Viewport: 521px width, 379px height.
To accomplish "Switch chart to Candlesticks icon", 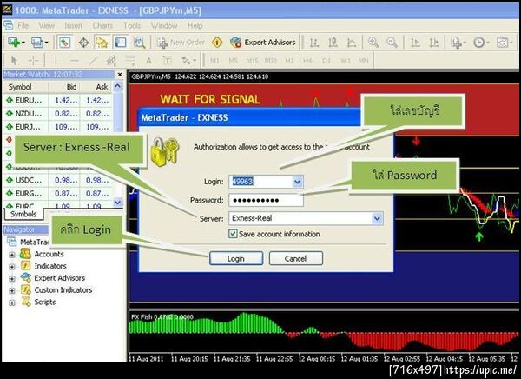I will [333, 43].
